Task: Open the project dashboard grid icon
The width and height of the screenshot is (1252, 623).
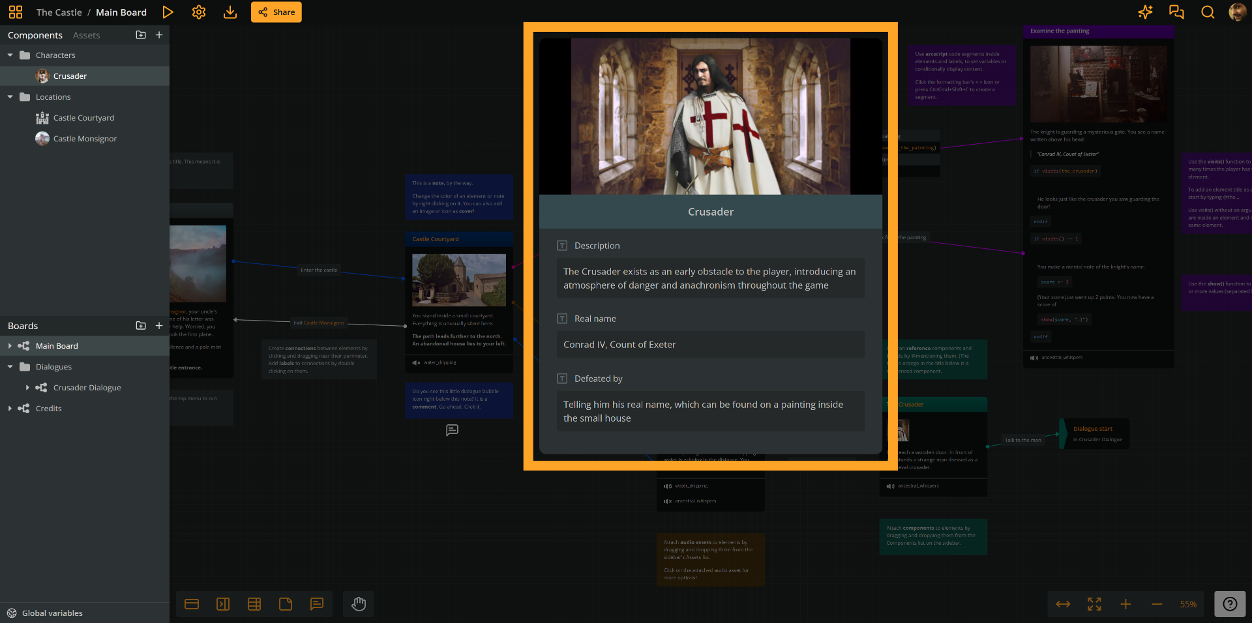Action: tap(16, 12)
